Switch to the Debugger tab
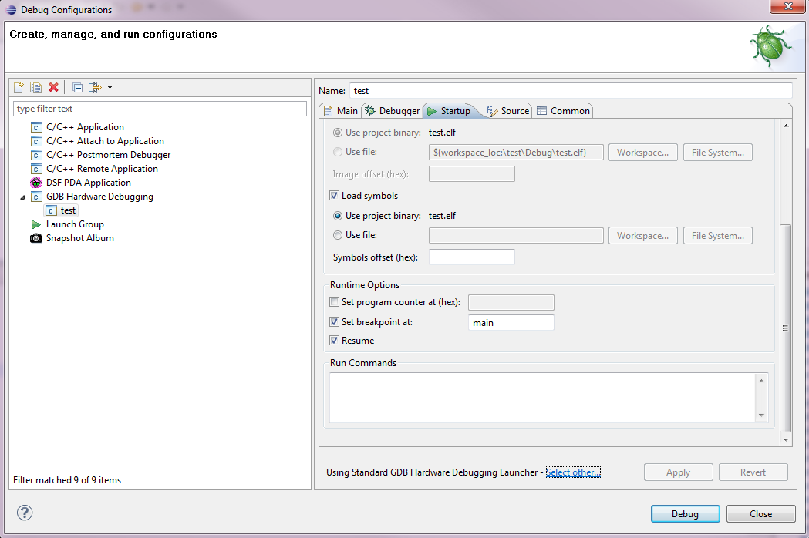 393,111
